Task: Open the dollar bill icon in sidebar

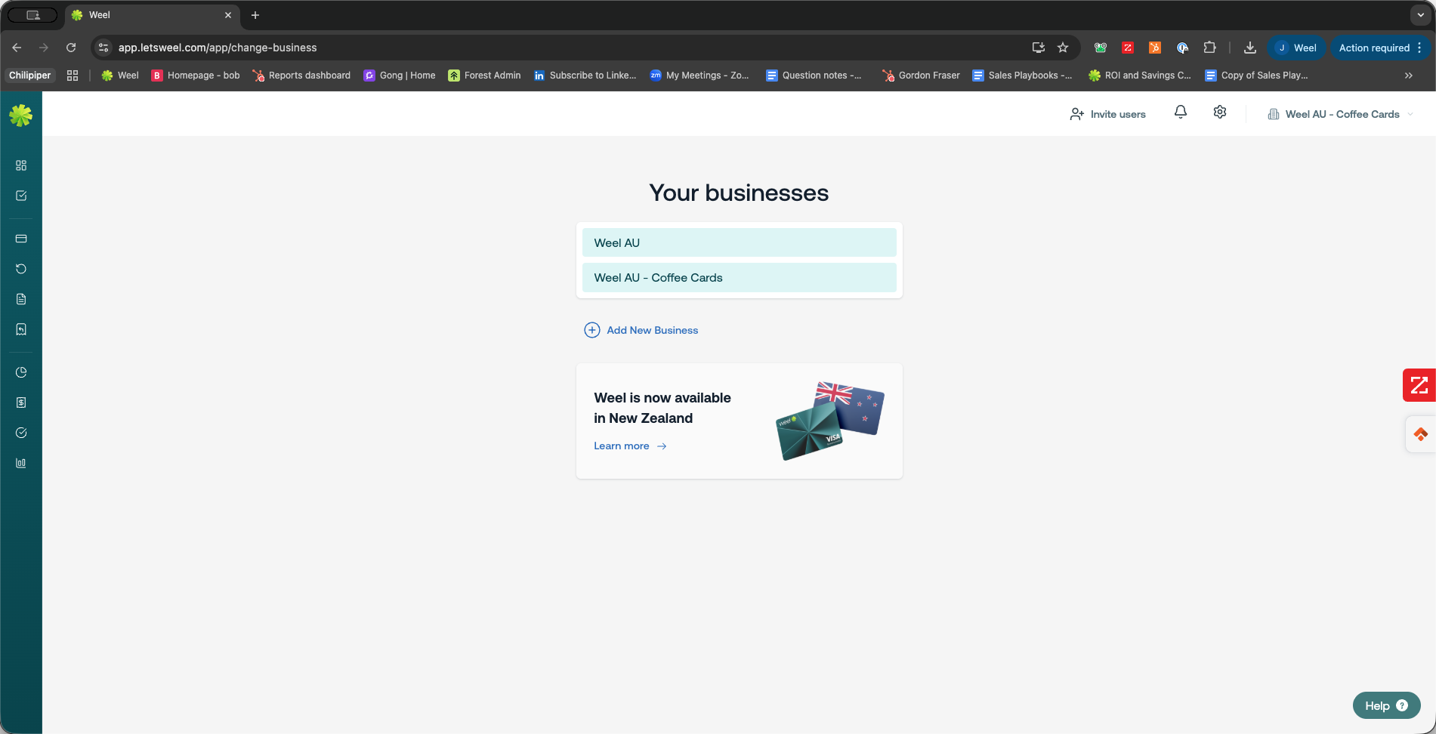Action: pyautogui.click(x=21, y=402)
